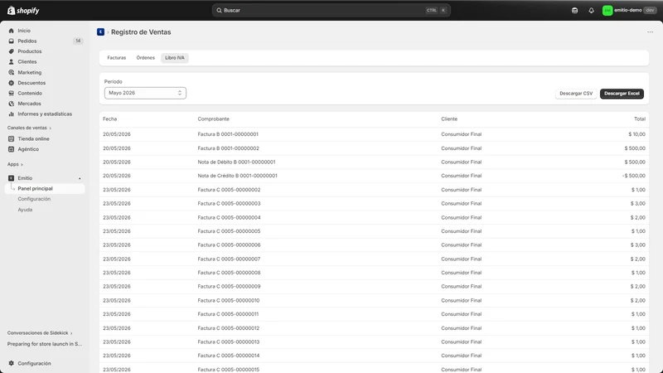Viewport: 663px width, 373px height.
Task: Select the Libro IVA tab
Action: (175, 58)
